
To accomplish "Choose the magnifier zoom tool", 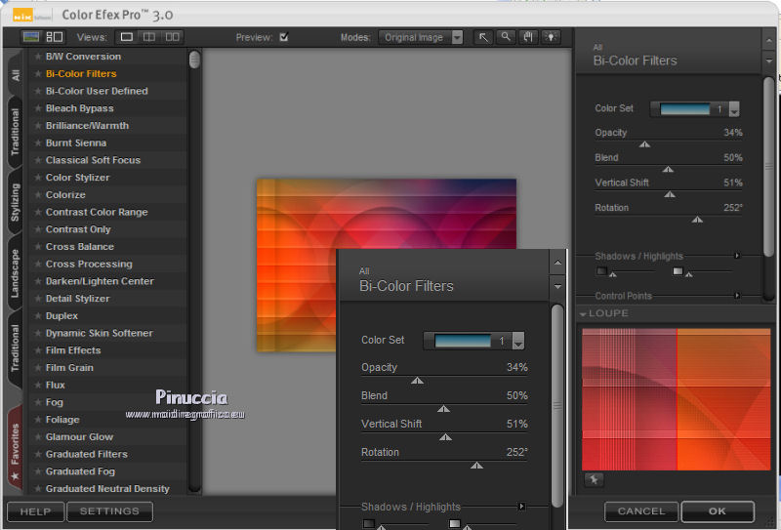I will [506, 37].
